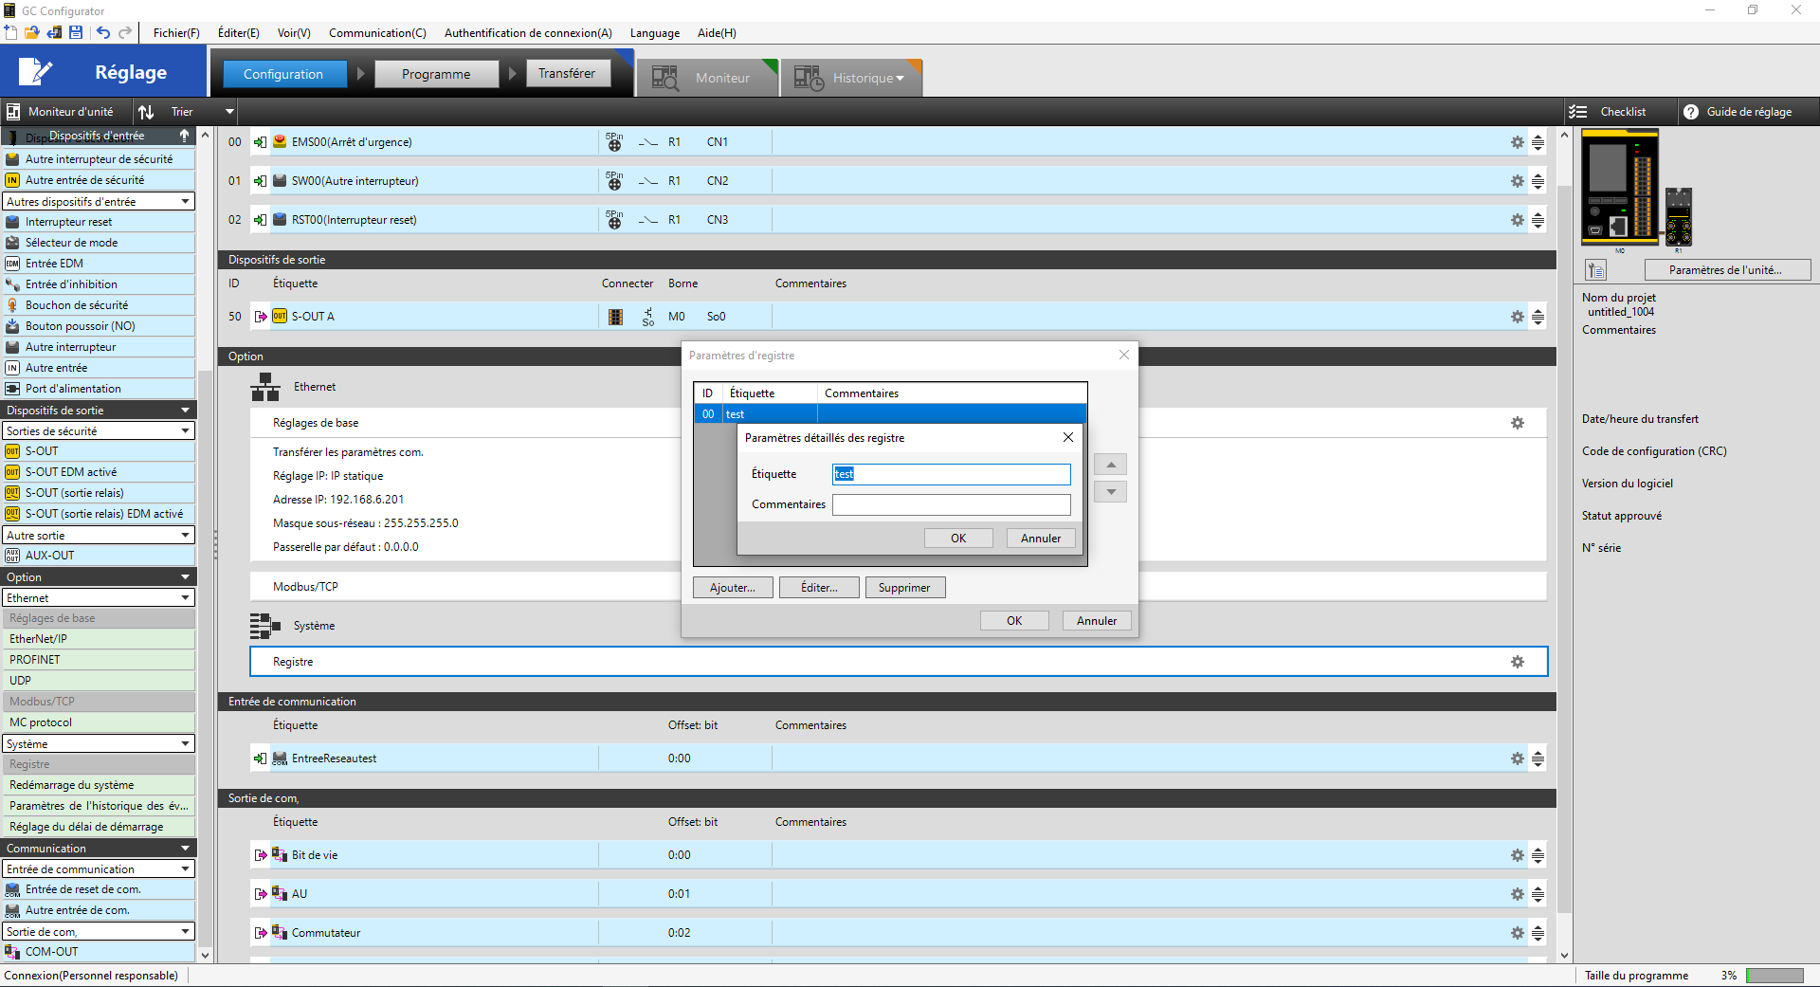Open the Communication(C) menu
Image resolution: width=1820 pixels, height=987 pixels.
377,33
